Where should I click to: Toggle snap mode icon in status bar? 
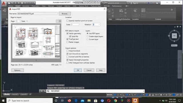coord(118,95)
